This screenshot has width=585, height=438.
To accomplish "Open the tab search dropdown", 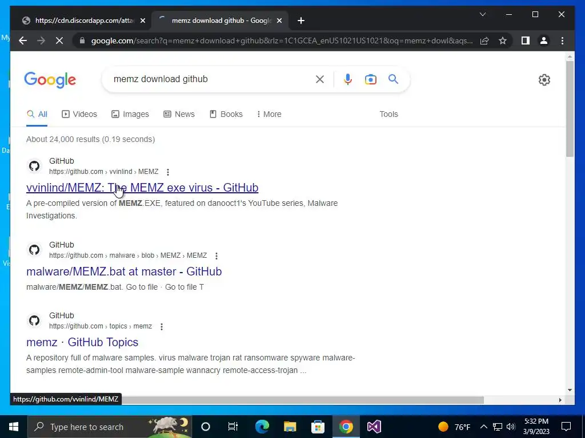I will 482,14.
